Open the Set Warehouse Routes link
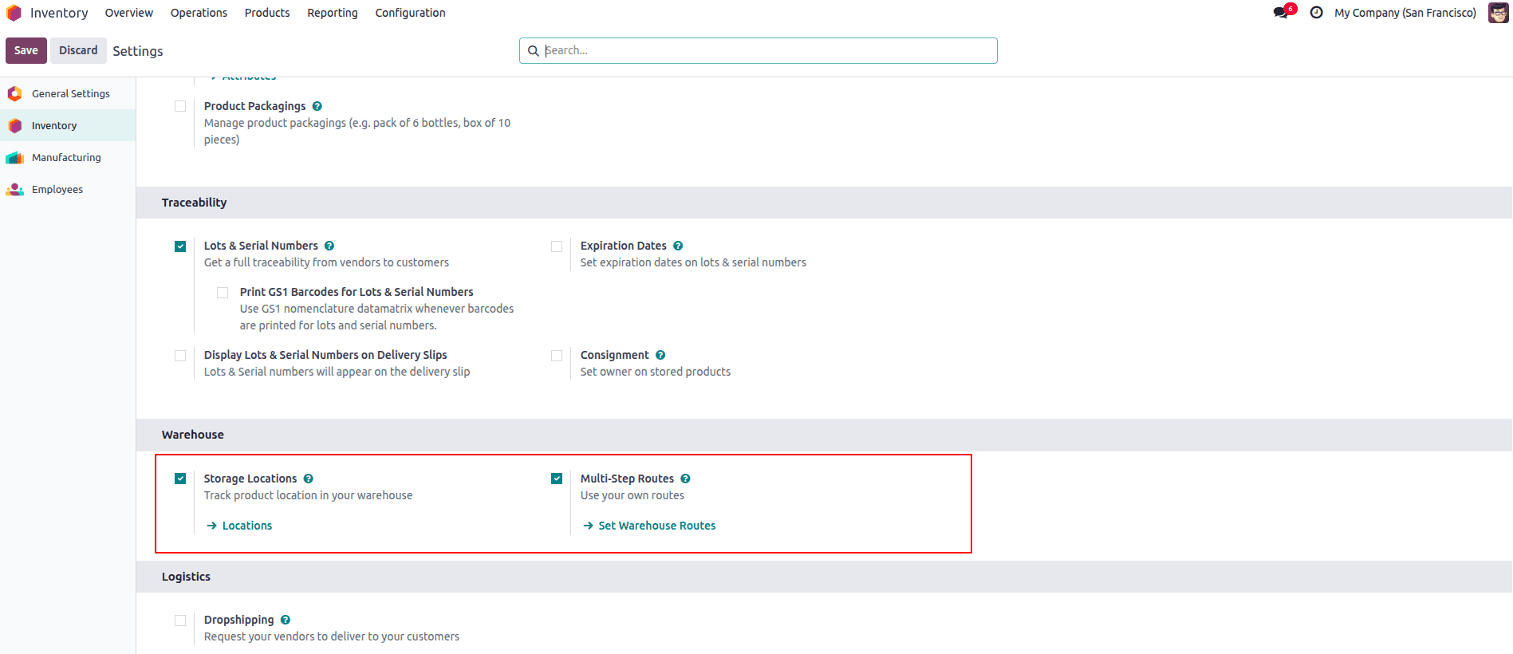The image size is (1513, 654). click(657, 526)
